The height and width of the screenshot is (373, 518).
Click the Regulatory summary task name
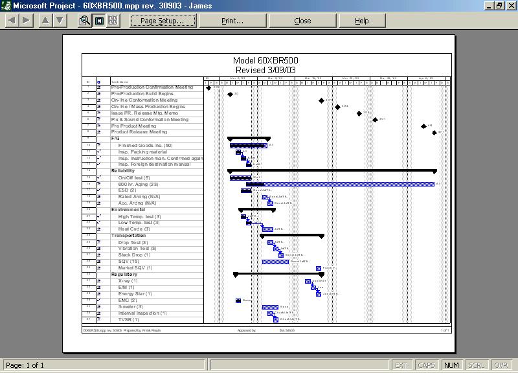124,275
